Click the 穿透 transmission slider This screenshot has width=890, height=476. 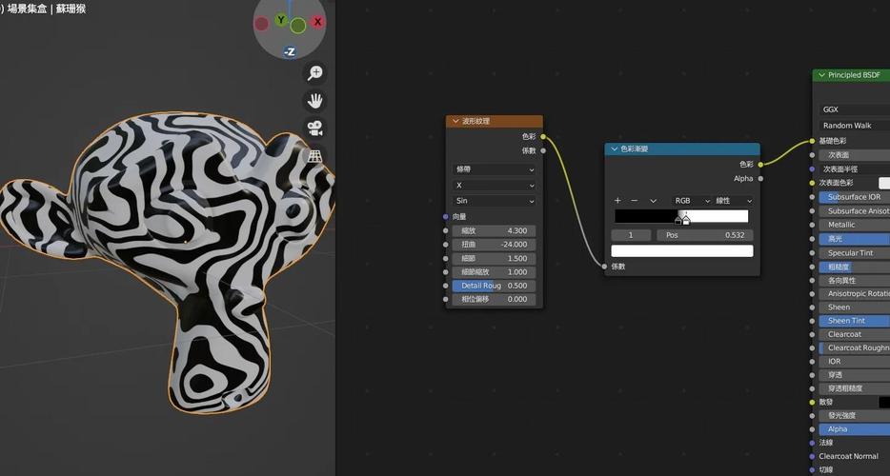point(854,375)
